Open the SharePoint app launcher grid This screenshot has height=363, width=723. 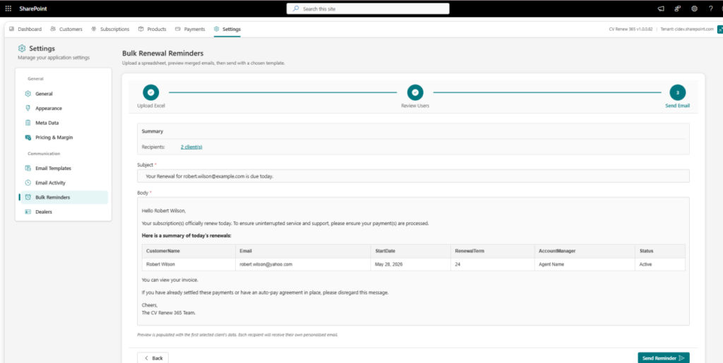[x=8, y=8]
